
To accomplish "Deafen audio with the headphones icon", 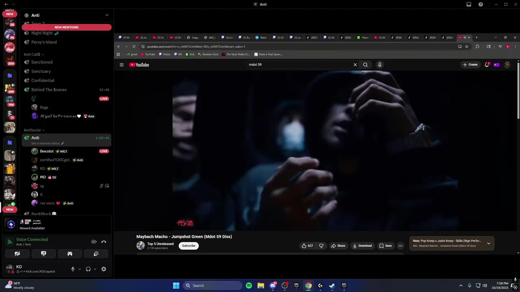I will point(88,269).
